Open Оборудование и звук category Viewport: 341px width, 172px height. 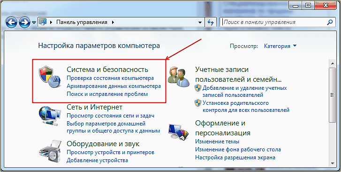(103, 144)
